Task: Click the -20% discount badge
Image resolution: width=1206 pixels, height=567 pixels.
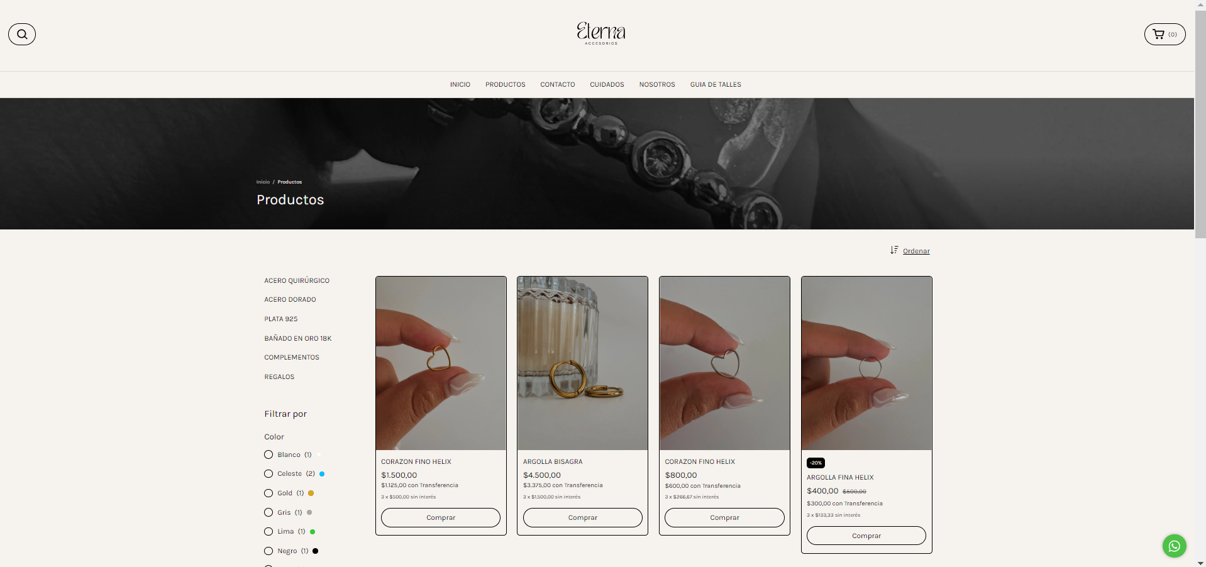Action: 816,463
